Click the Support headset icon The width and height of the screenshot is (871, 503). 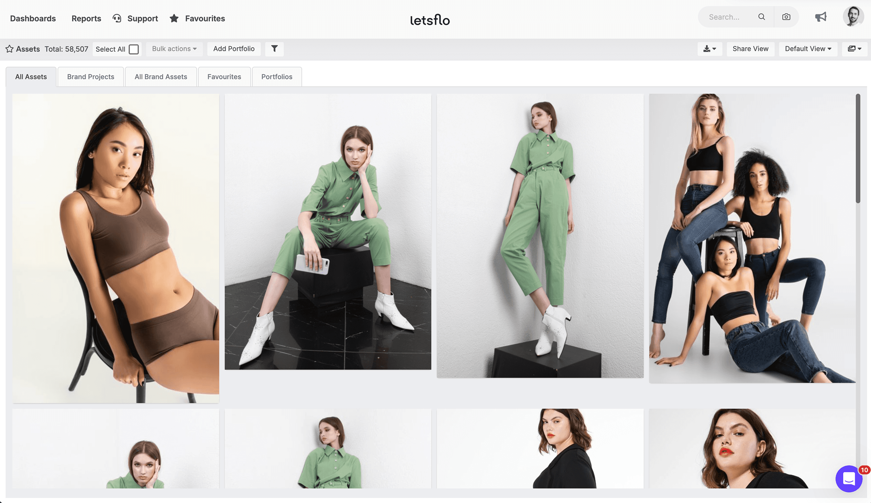(x=117, y=18)
